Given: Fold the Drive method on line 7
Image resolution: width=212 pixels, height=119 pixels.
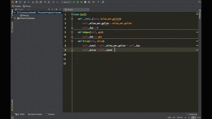Looking at the screenshot, I should 72,41.
